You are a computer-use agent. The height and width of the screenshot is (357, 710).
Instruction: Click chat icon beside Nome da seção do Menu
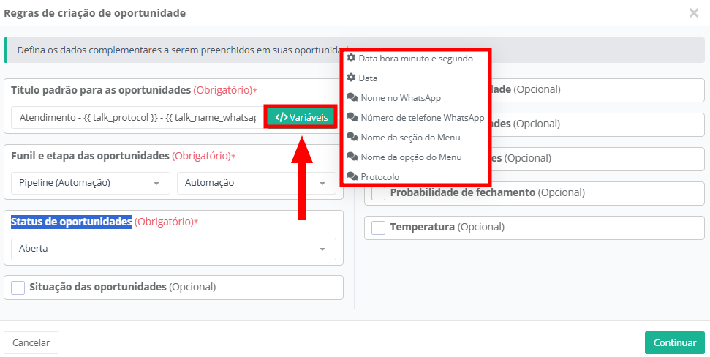352,137
